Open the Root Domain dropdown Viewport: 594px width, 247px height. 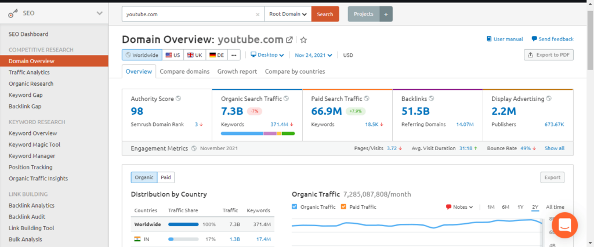(288, 14)
